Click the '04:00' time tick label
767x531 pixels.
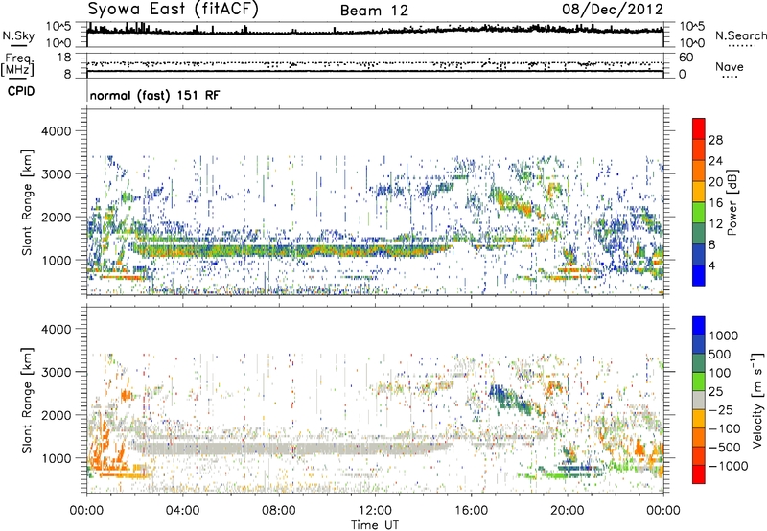pos(182,511)
